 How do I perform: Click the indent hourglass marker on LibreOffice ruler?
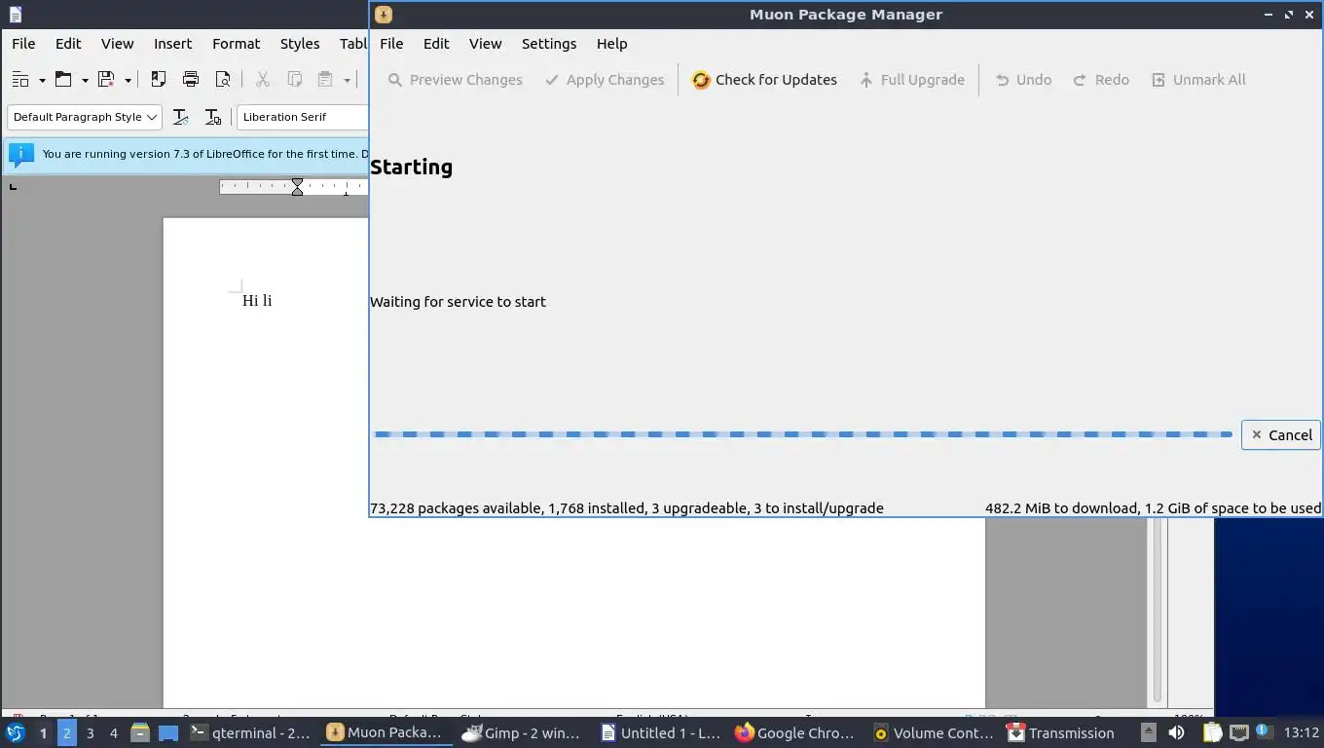[x=297, y=187]
